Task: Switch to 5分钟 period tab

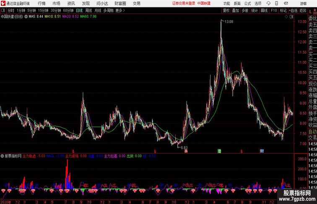Action: 31,10
